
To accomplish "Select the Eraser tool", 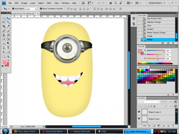I will pos(4,39).
